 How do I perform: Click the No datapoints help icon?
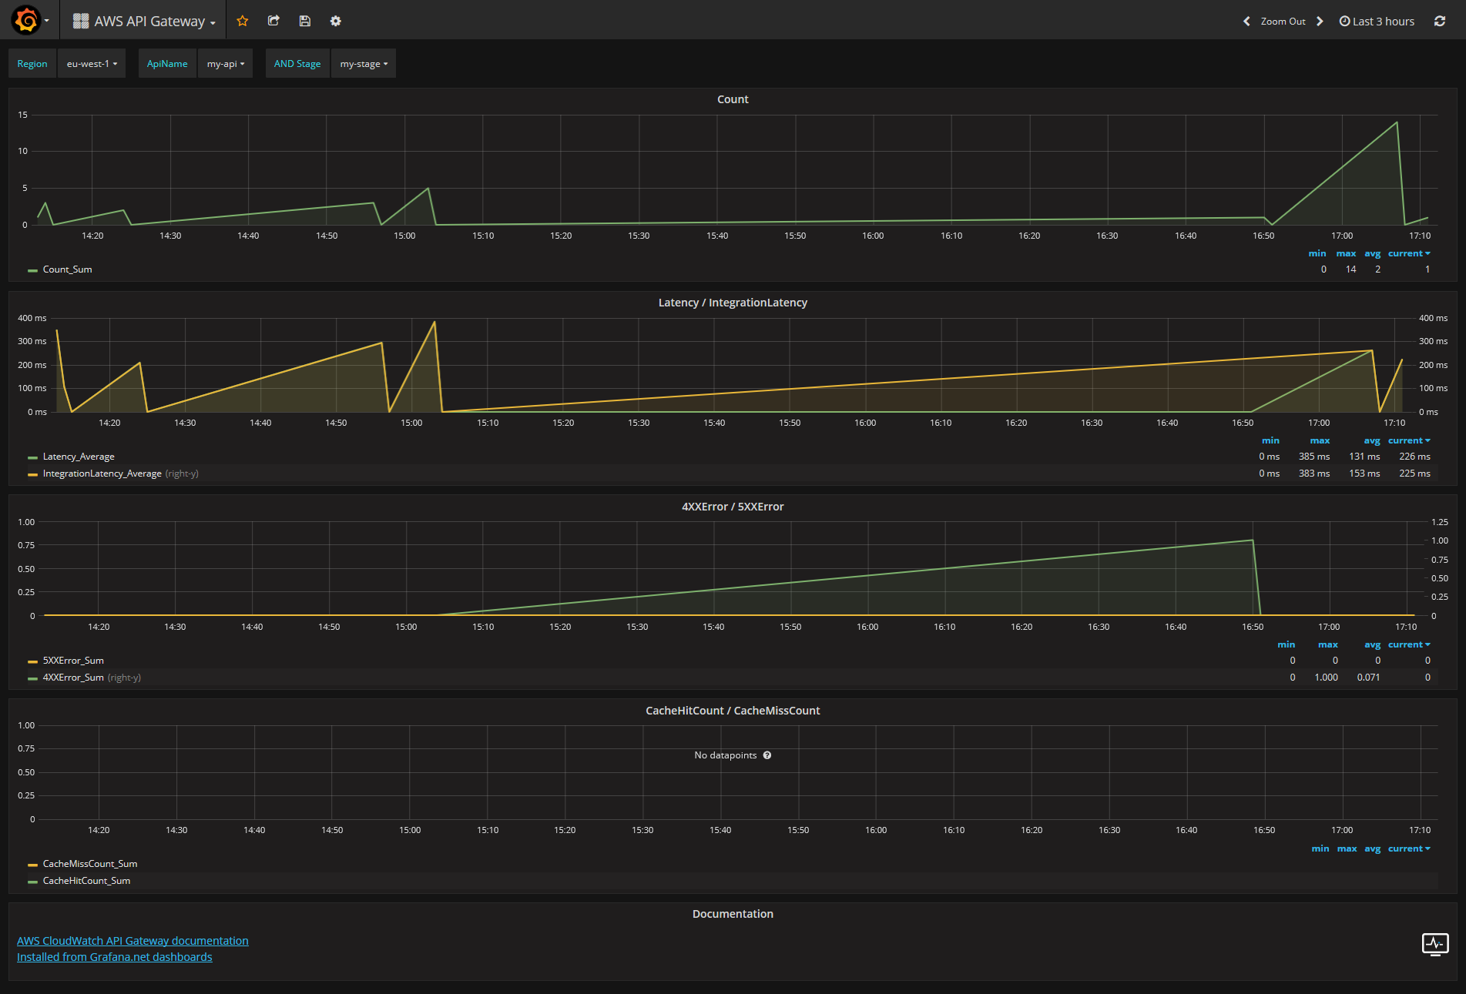(767, 755)
